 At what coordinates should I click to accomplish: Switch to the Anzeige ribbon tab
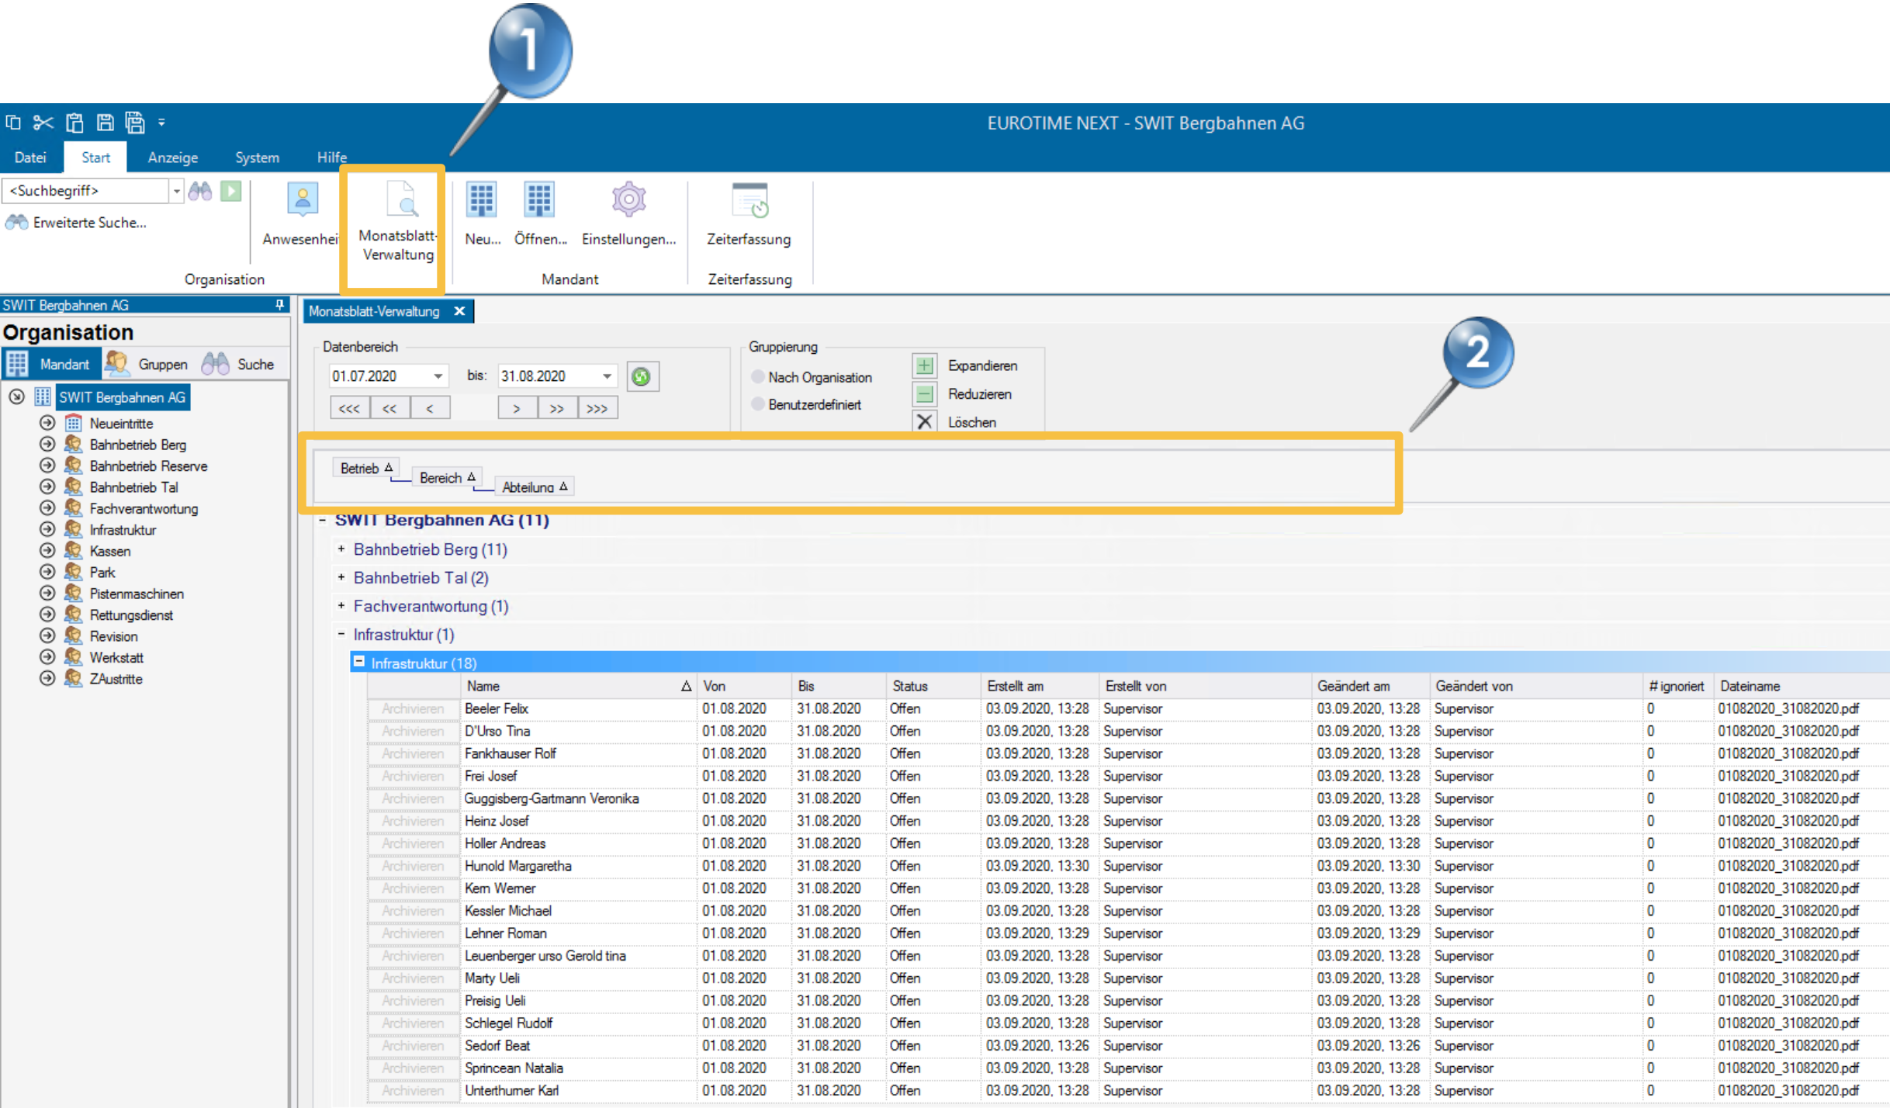pyautogui.click(x=172, y=158)
